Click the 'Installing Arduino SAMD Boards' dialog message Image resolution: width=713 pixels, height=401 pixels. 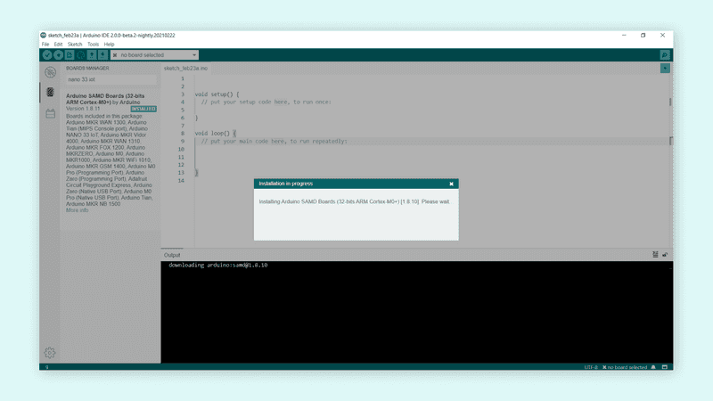pyautogui.click(x=354, y=201)
